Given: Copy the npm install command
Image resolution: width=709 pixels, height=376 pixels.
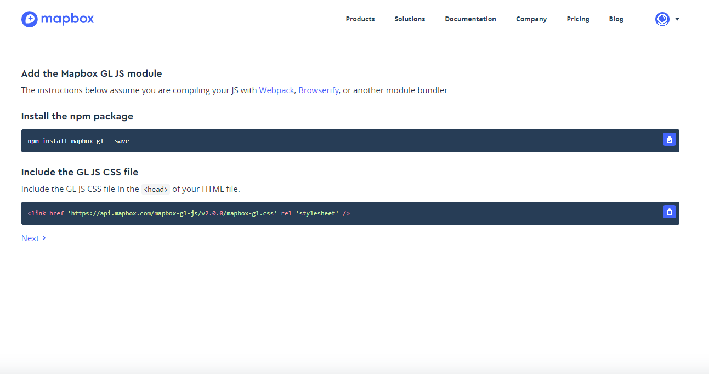Looking at the screenshot, I should point(669,140).
